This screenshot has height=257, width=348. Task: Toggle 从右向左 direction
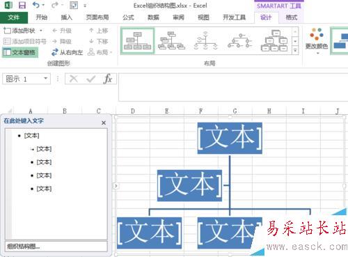[68, 52]
